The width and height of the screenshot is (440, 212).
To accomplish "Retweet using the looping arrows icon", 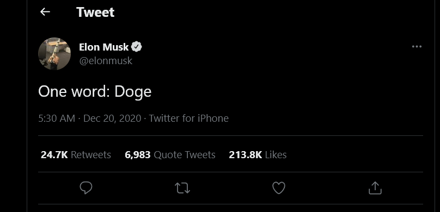I will (x=182, y=188).
